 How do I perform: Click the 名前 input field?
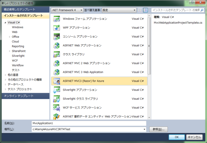89,123
